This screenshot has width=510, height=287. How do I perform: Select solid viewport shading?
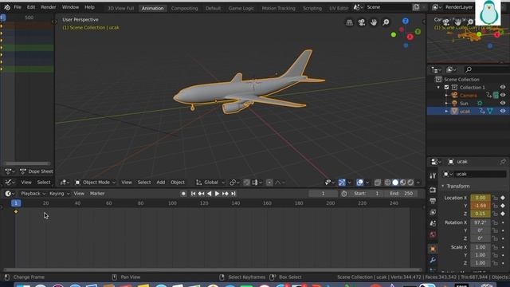pos(395,183)
